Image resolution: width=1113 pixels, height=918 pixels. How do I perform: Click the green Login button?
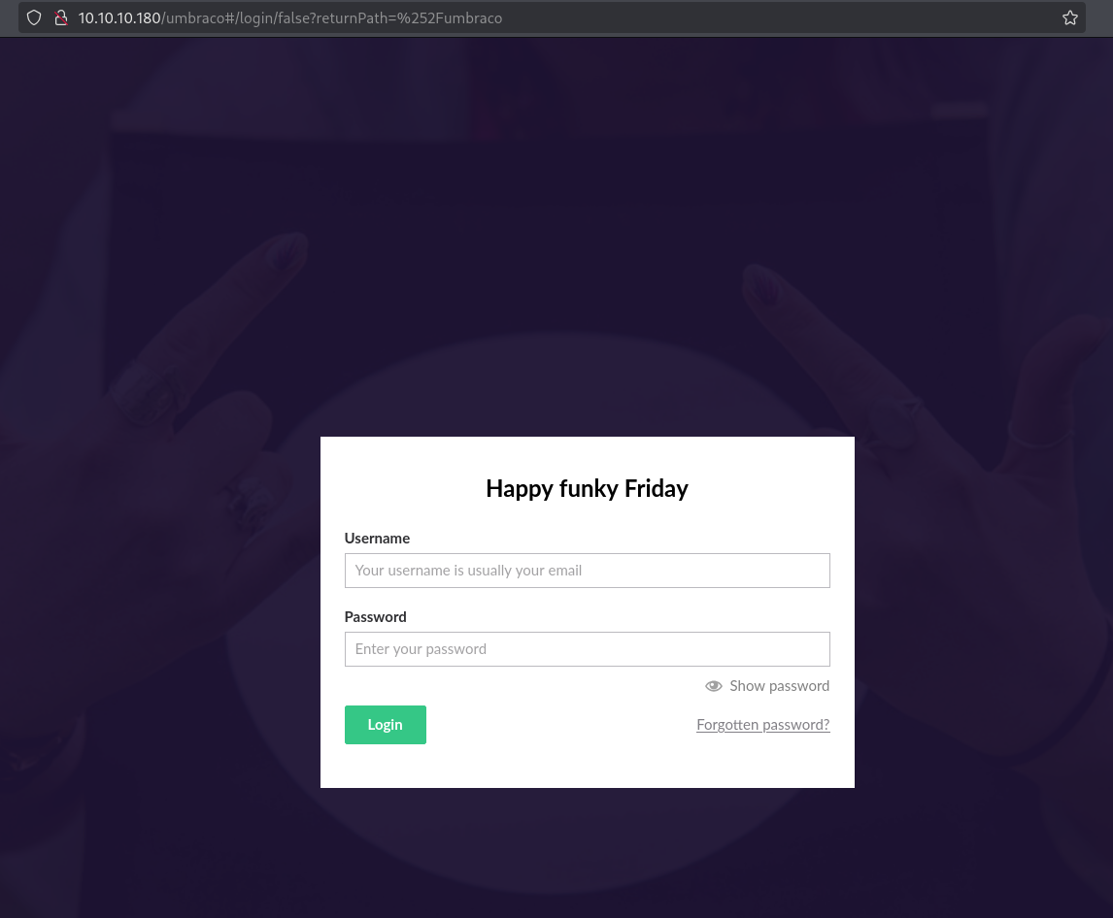pyautogui.click(x=386, y=725)
